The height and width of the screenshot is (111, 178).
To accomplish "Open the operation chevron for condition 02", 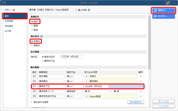I will (x=141, y=81).
